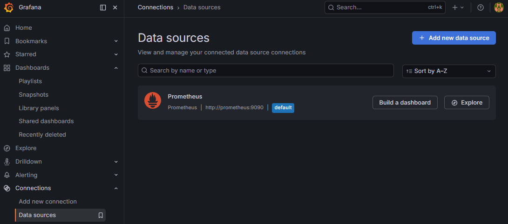This screenshot has width=508, height=224.
Task: Collapse the Connections section chevron
Action: (116, 188)
